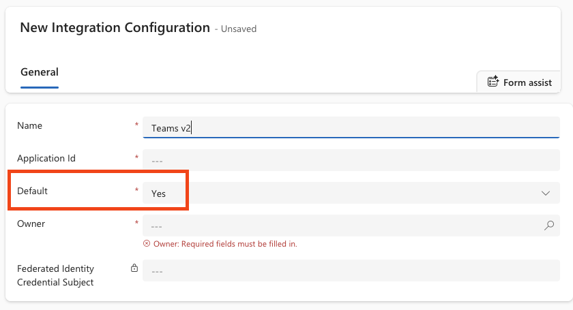Click the Owner field label
This screenshot has height=310, width=573.
coord(31,223)
